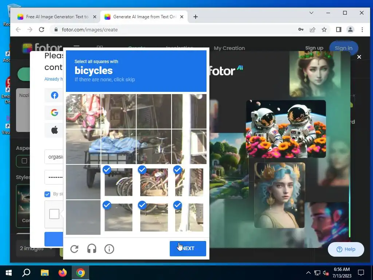Toggle the terms agreement checkbox

47,194
